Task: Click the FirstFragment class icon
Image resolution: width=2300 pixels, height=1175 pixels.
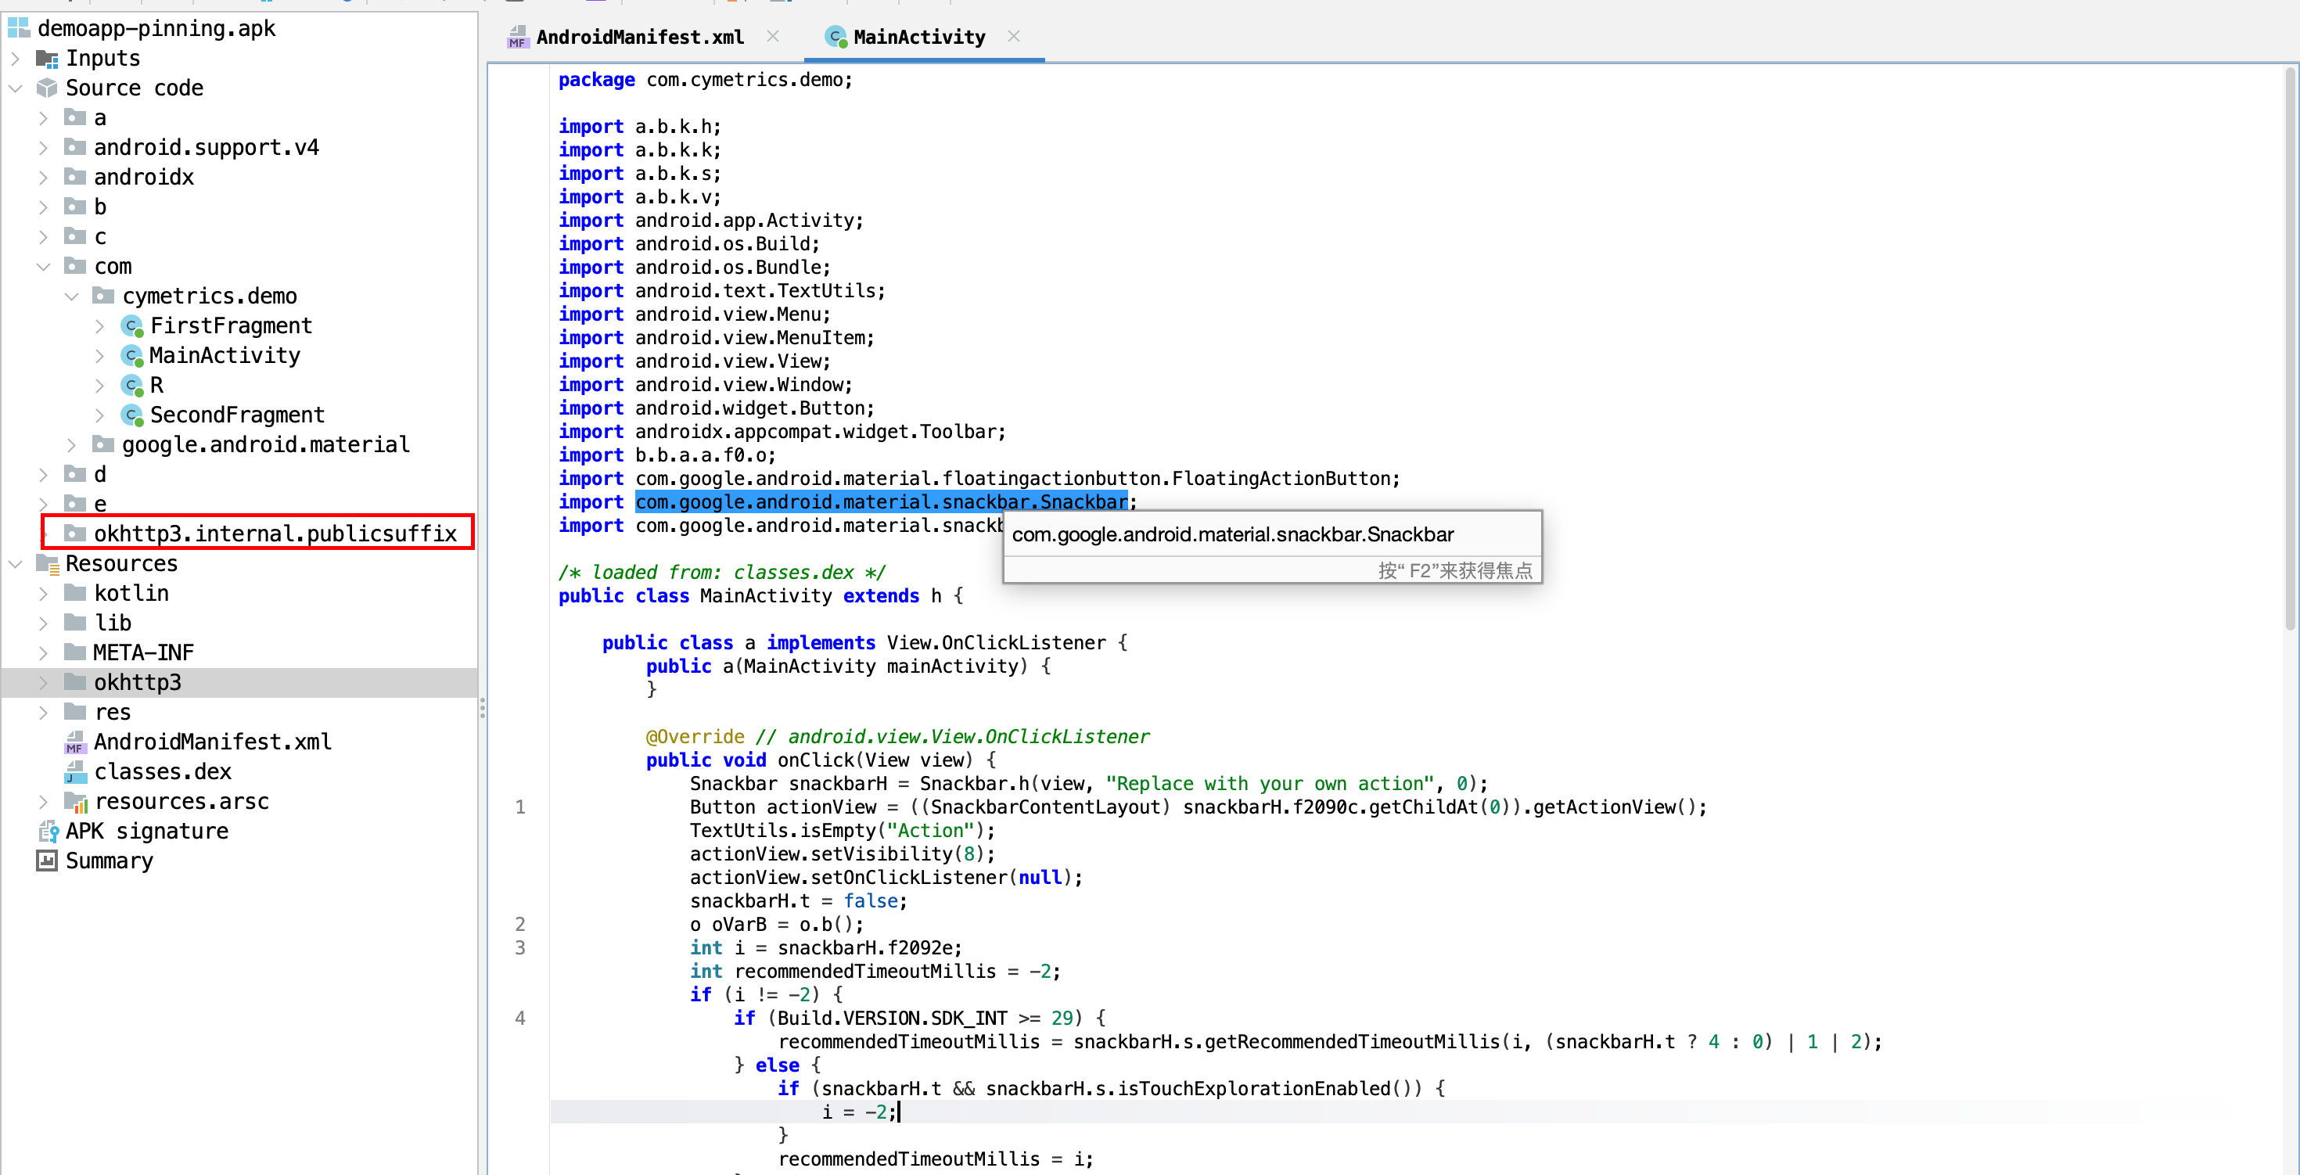Action: [x=132, y=326]
